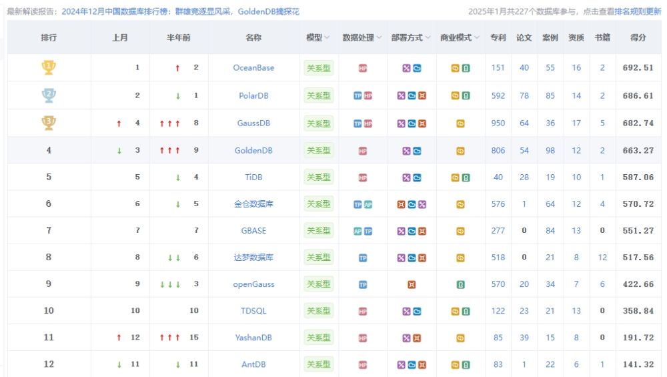This screenshot has height=377, width=667.
Task: Click the silver second-place trophy icon
Action: 49,95
